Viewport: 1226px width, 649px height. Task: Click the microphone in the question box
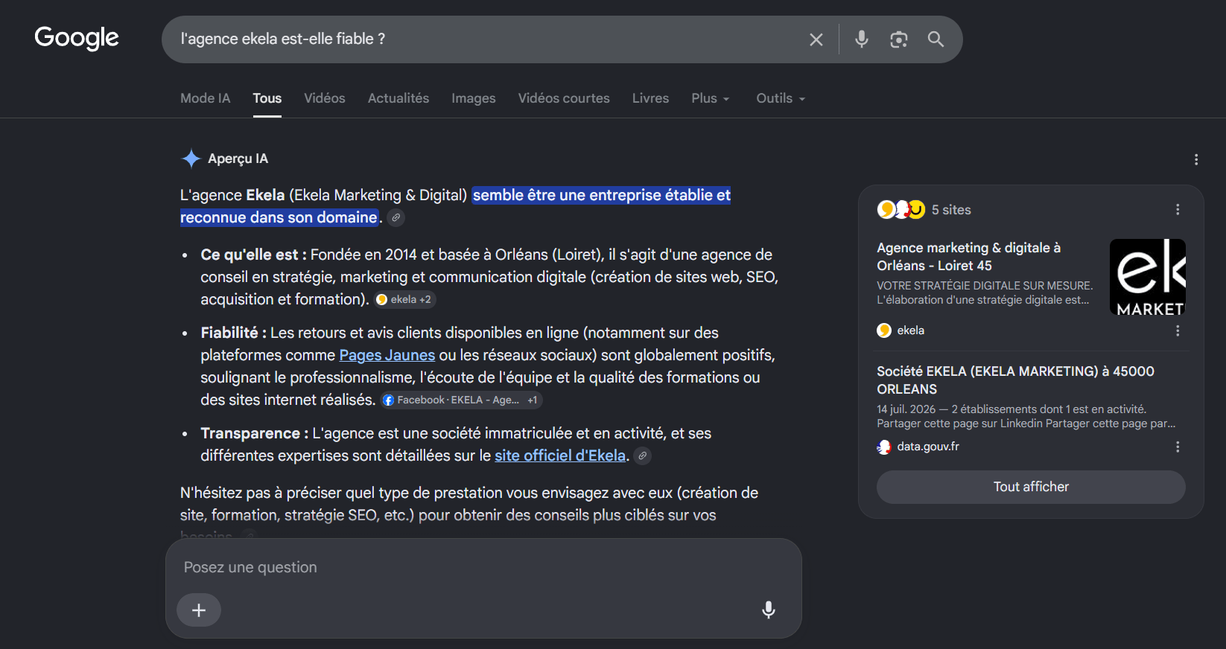pyautogui.click(x=769, y=610)
